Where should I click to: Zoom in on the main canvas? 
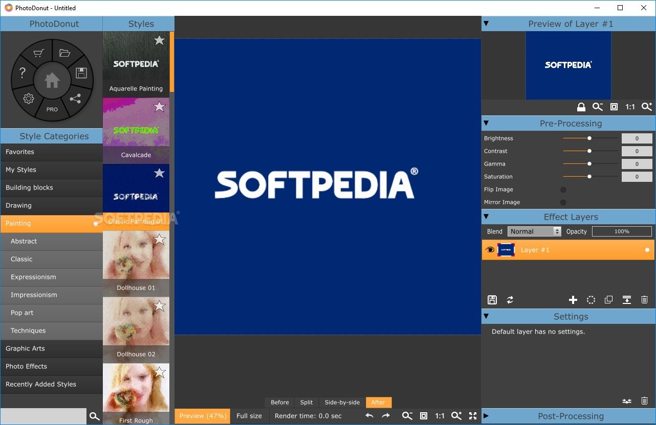coord(456,416)
